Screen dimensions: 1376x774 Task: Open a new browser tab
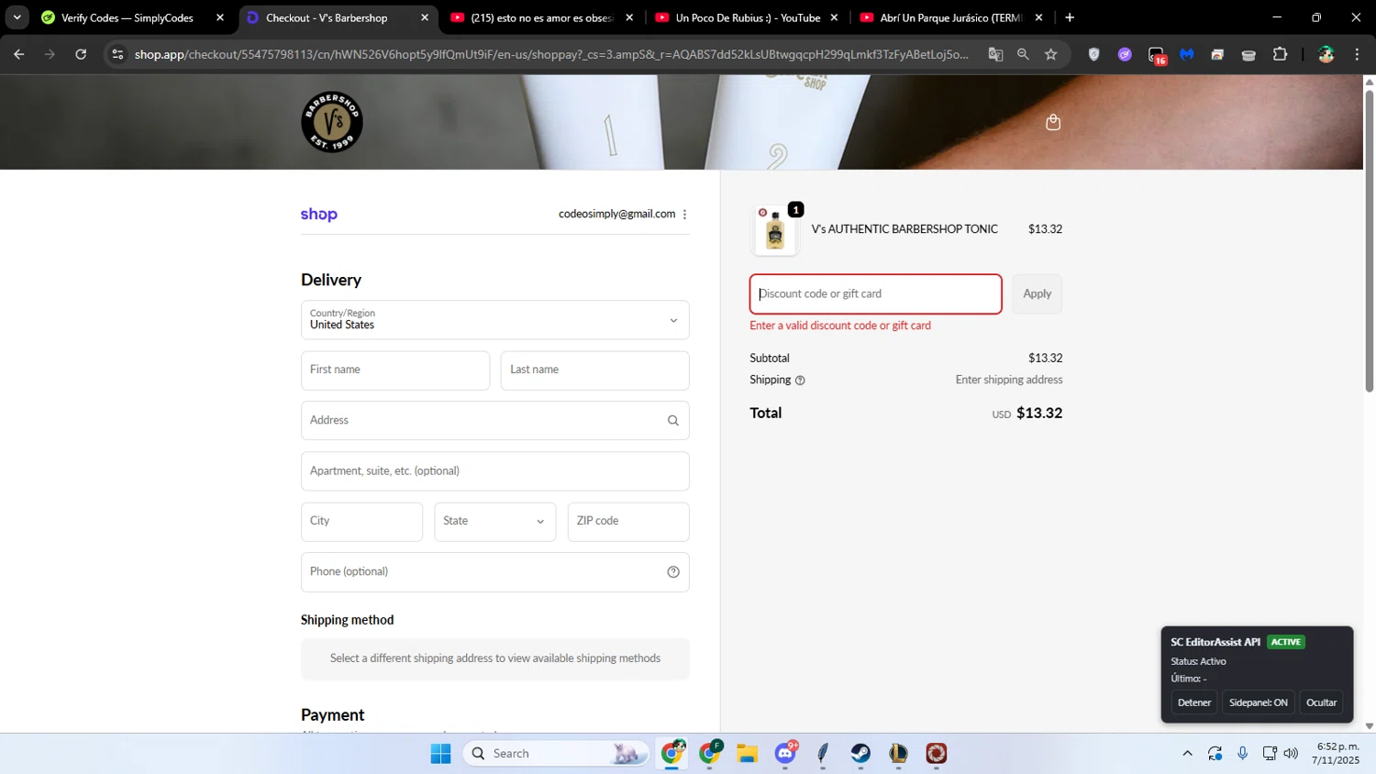pos(1070,17)
